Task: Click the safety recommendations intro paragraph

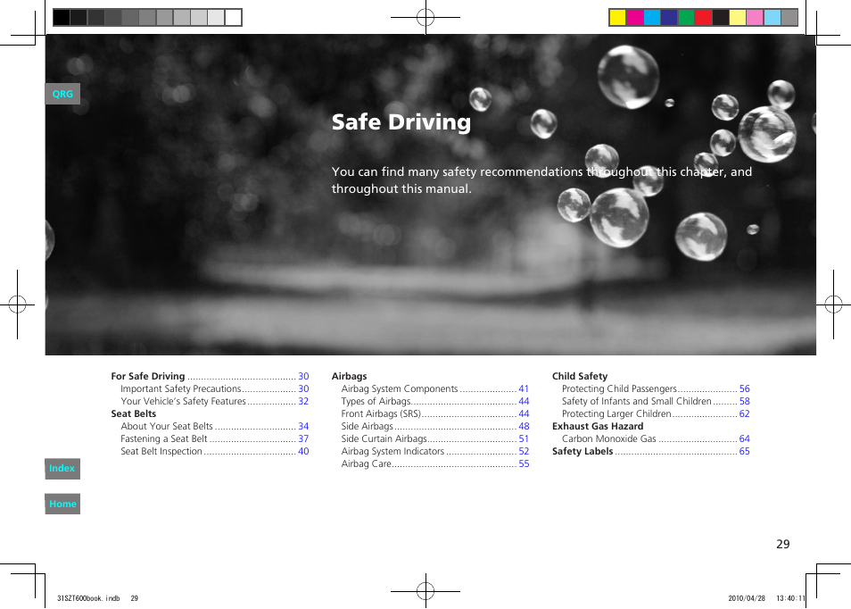Action: click(x=541, y=179)
